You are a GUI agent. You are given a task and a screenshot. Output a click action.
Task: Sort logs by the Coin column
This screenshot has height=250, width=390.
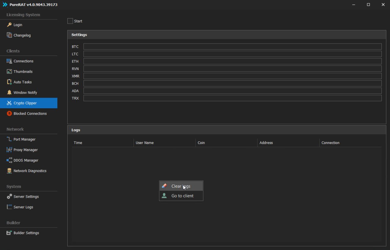click(x=226, y=143)
